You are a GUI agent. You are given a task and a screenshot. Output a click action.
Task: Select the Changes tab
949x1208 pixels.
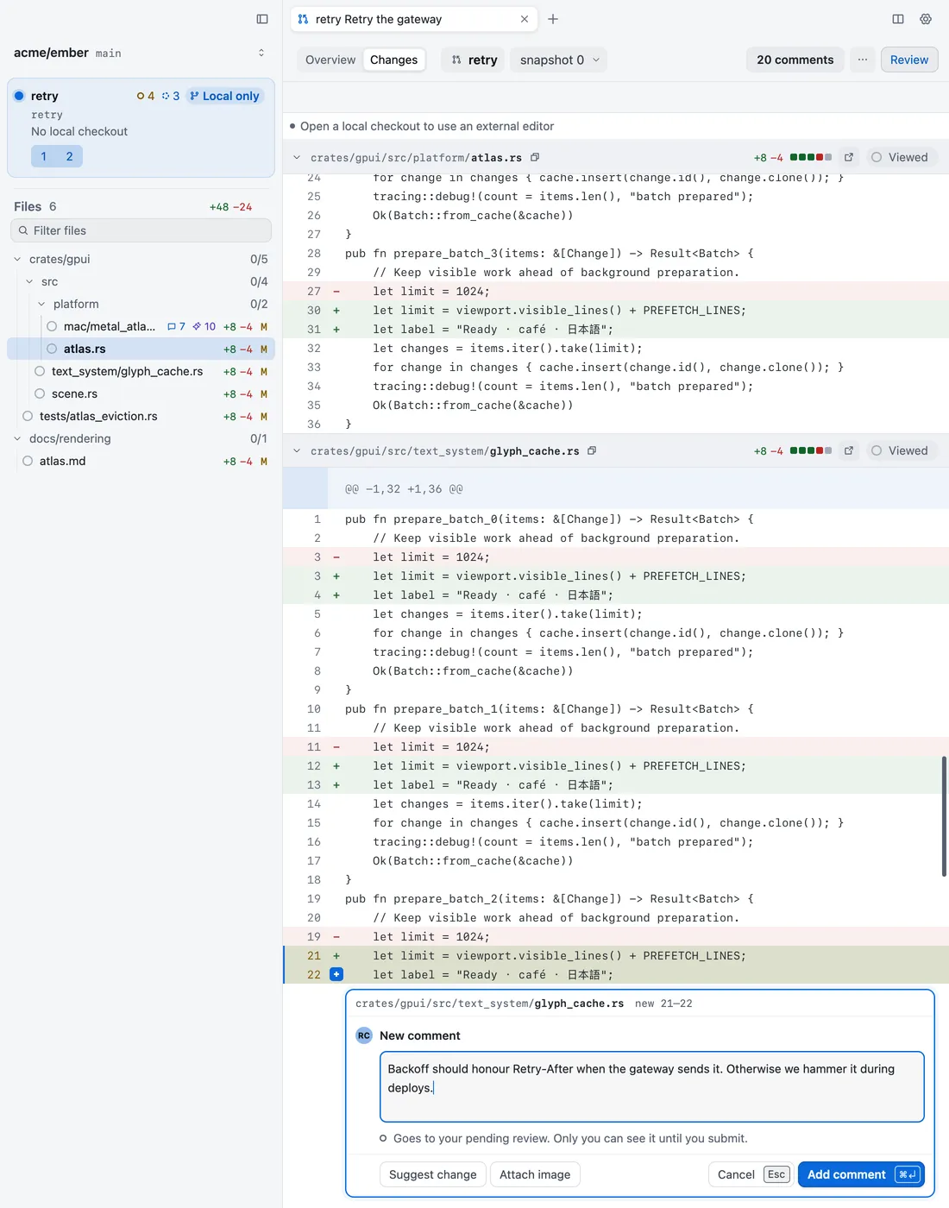393,60
